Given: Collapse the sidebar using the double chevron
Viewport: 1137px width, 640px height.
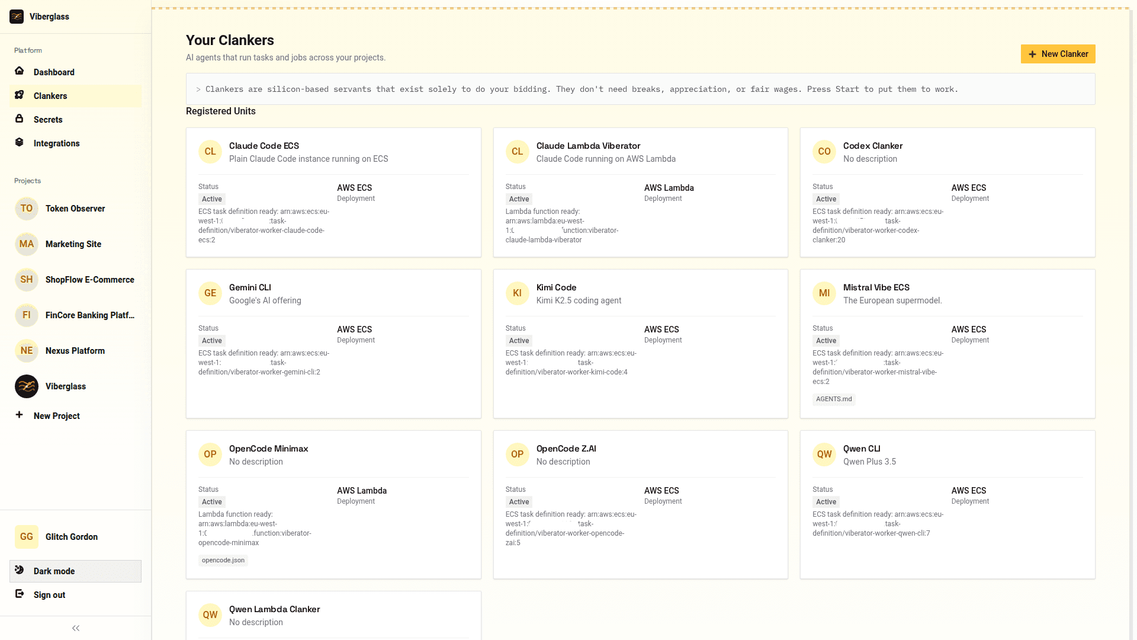Looking at the screenshot, I should tap(75, 628).
